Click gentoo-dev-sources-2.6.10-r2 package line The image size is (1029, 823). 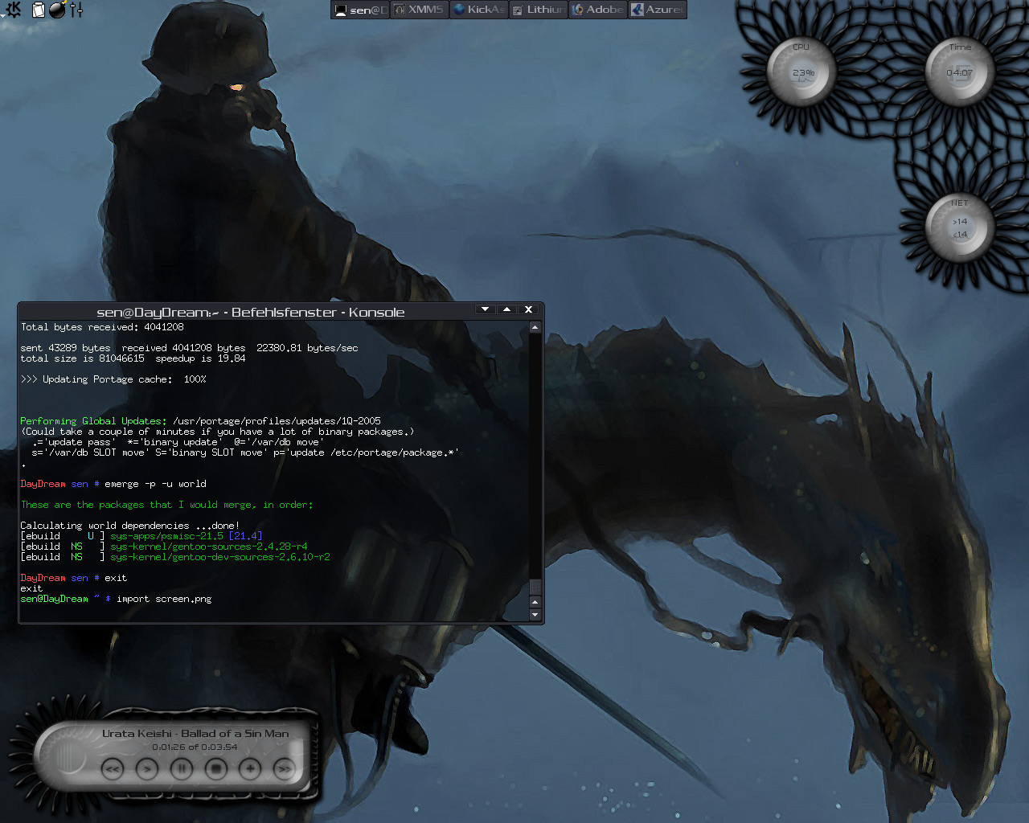[x=175, y=557]
